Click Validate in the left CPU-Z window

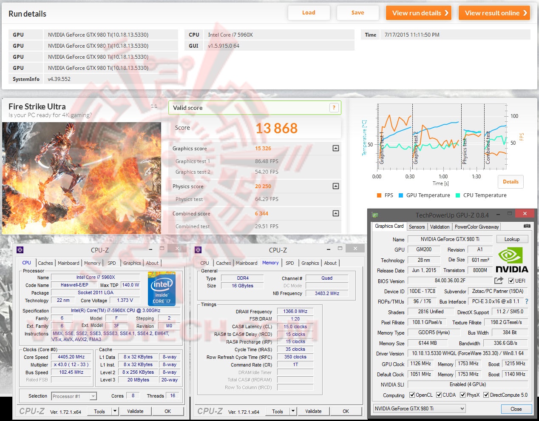click(x=135, y=411)
